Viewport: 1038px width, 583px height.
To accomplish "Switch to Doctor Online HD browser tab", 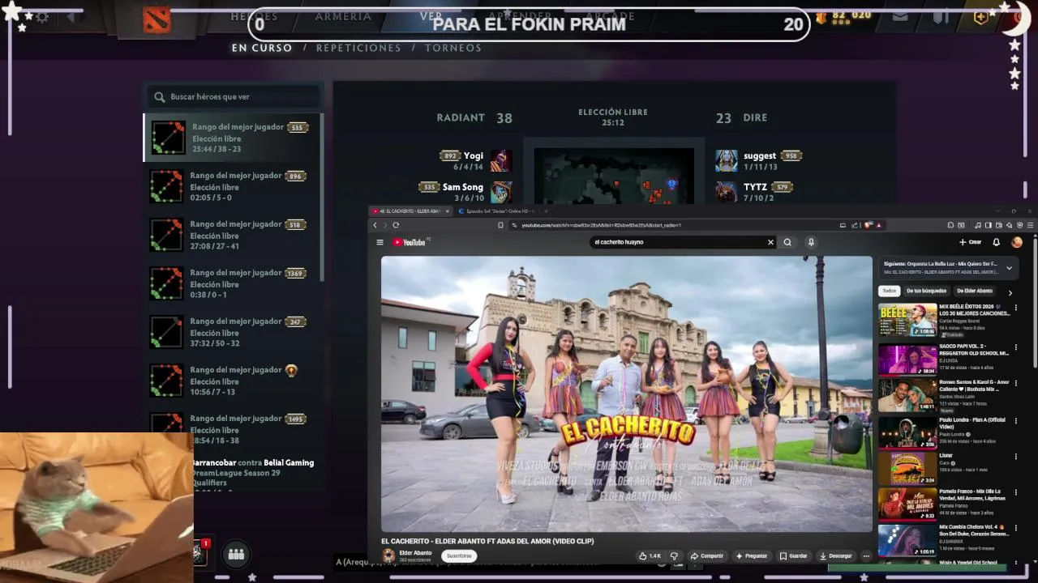I will pos(496,211).
